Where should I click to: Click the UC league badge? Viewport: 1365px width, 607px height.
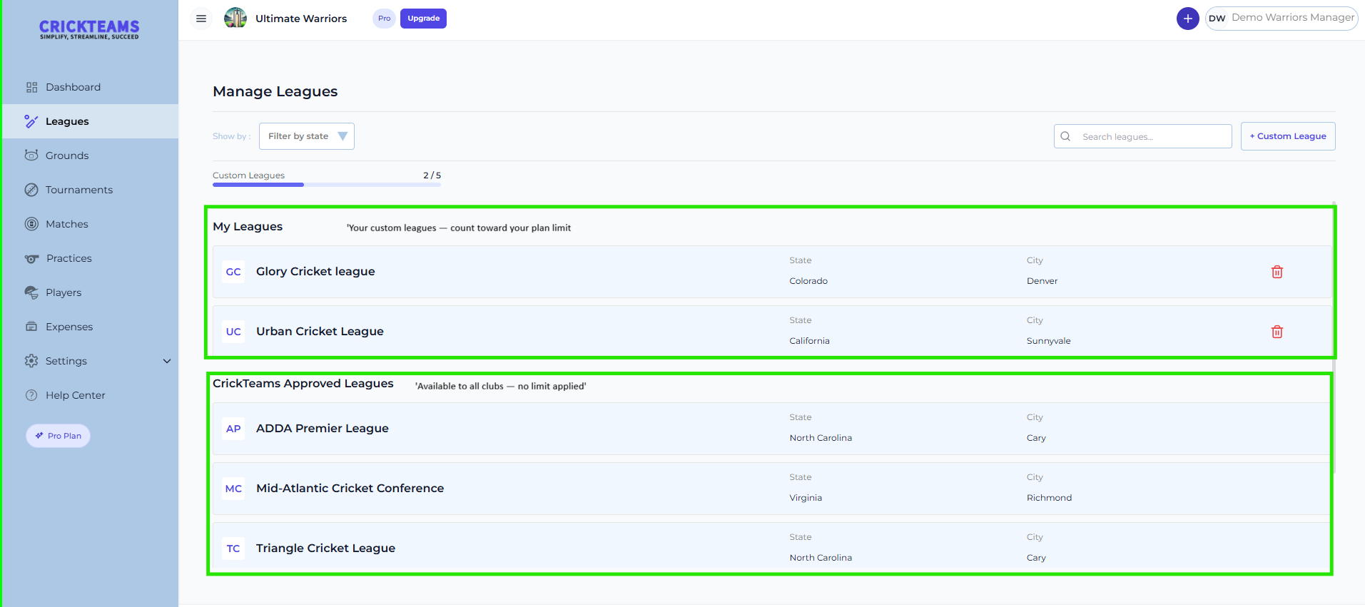pyautogui.click(x=233, y=332)
